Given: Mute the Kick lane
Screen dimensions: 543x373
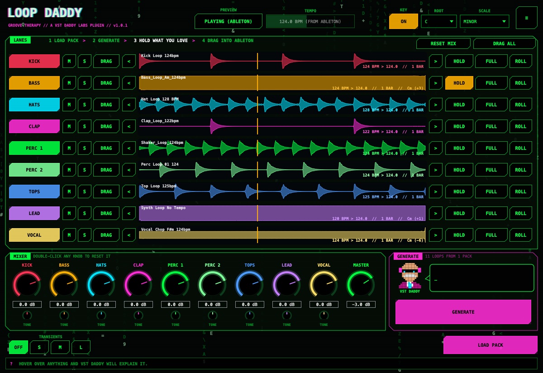Looking at the screenshot, I should point(69,61).
